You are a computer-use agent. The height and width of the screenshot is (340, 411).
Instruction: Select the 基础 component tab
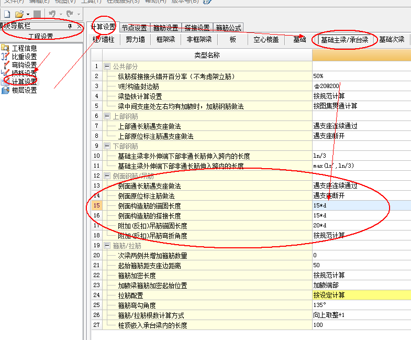pyautogui.click(x=299, y=40)
